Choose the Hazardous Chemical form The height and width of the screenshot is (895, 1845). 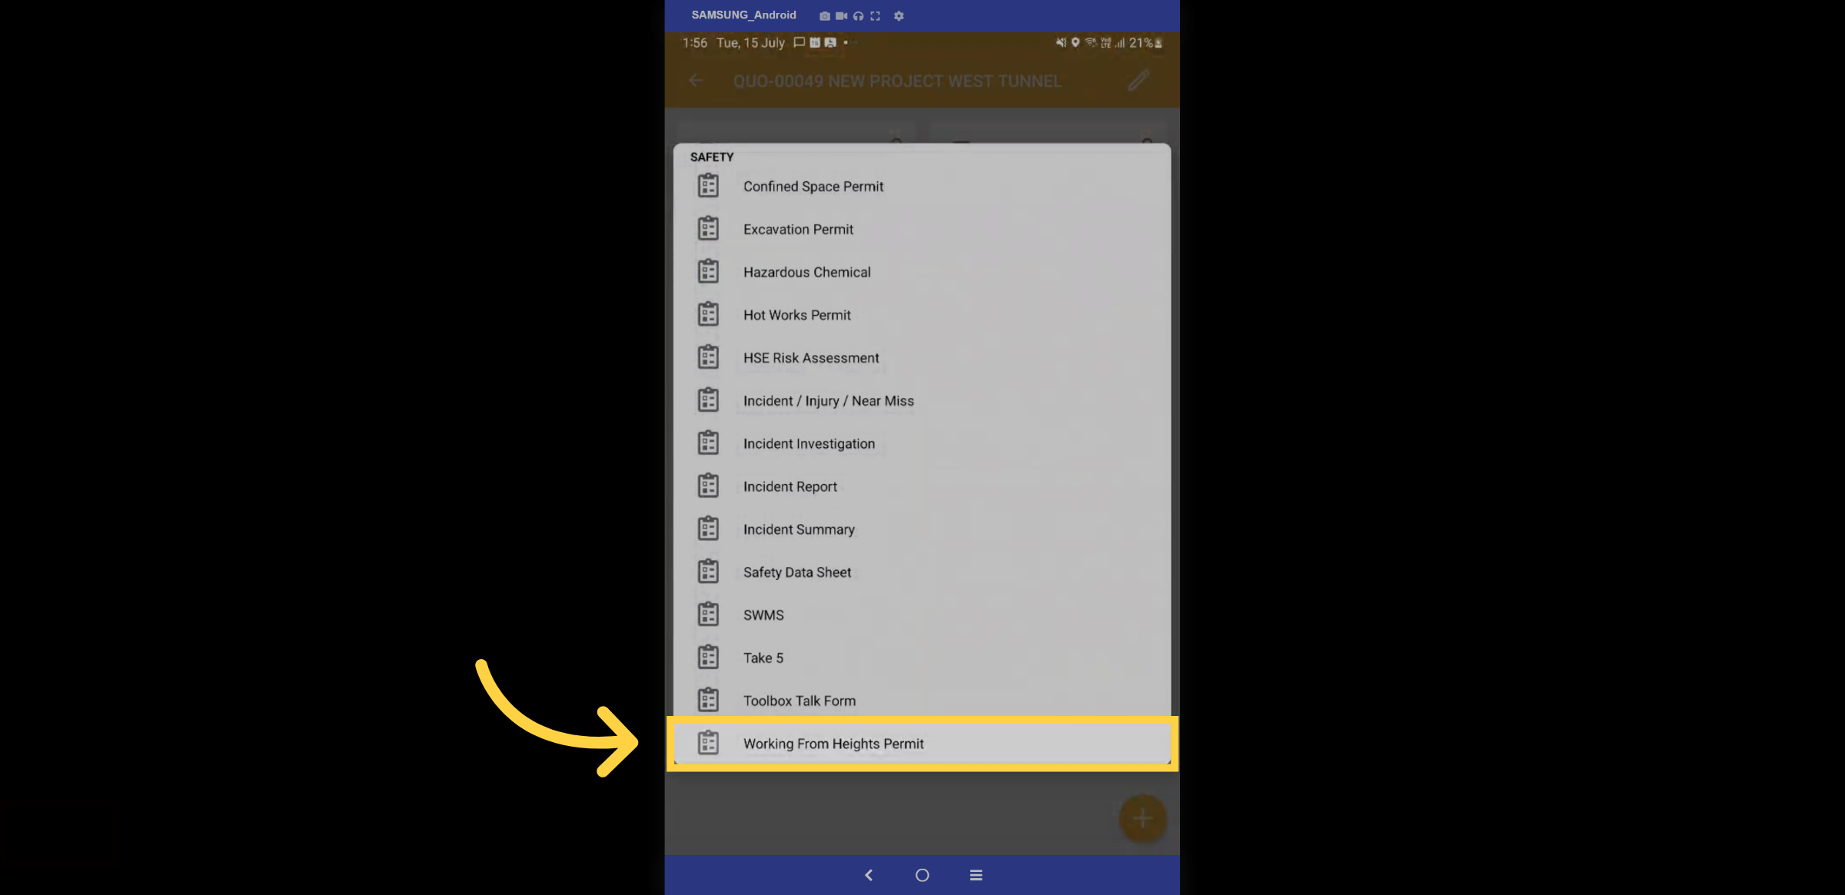pos(922,273)
